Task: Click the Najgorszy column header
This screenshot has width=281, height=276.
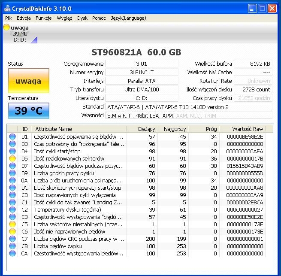Action: click(173, 129)
